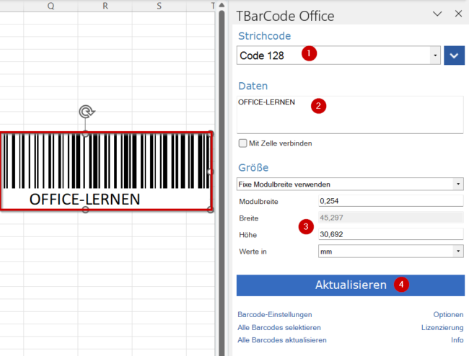This screenshot has height=356, width=469.
Task: Open the Optionen link
Action: 448,314
